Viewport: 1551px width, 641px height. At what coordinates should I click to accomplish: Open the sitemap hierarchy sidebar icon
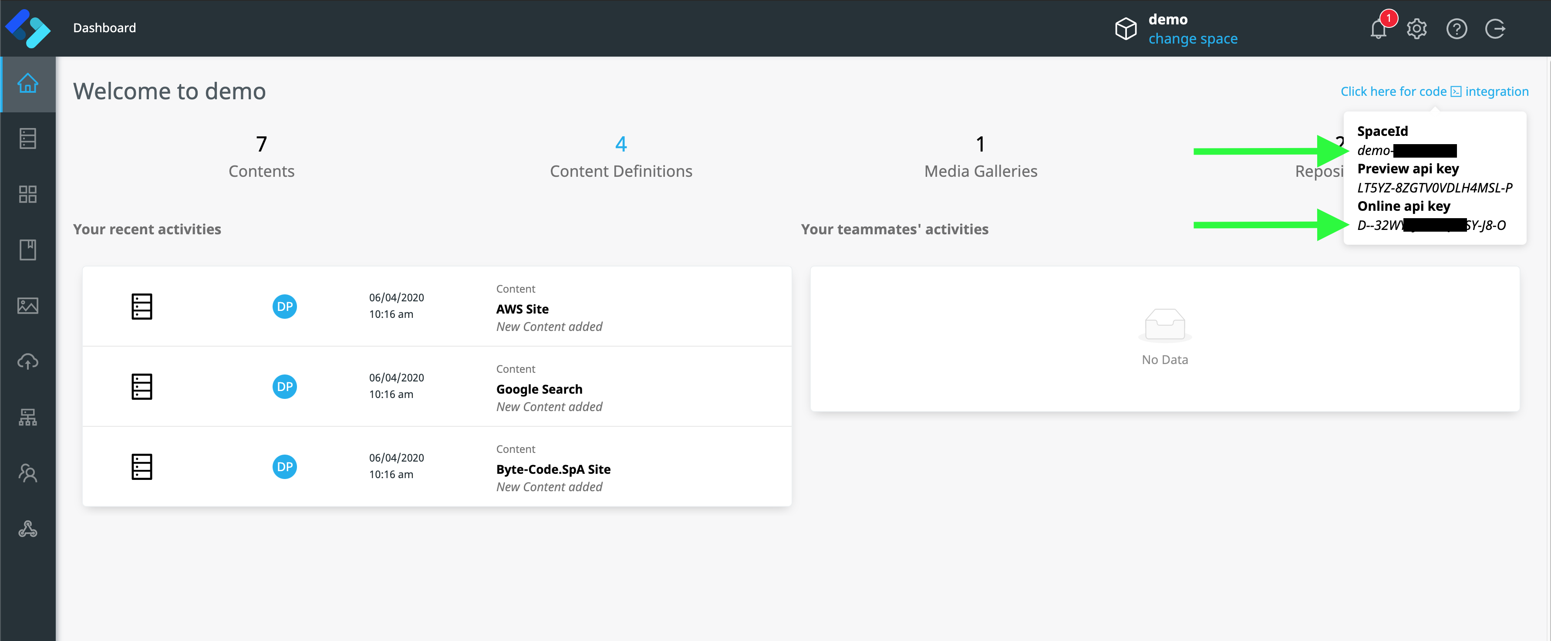coord(28,417)
